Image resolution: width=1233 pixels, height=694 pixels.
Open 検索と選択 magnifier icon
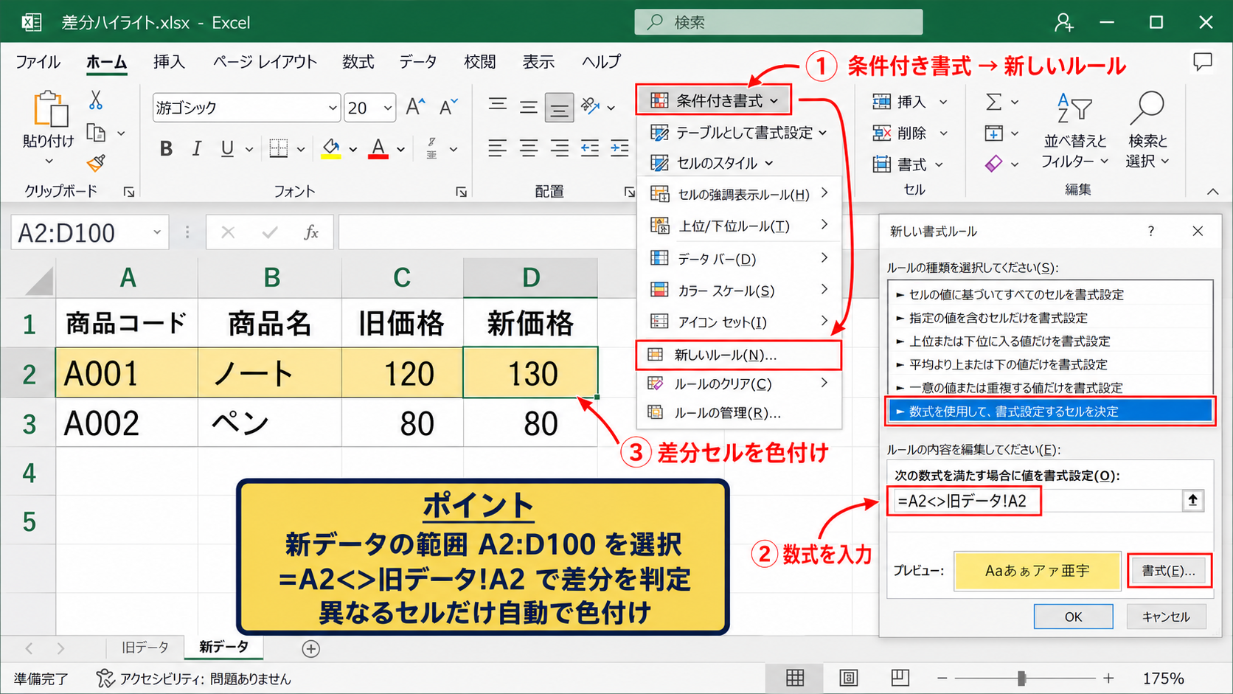tap(1147, 108)
